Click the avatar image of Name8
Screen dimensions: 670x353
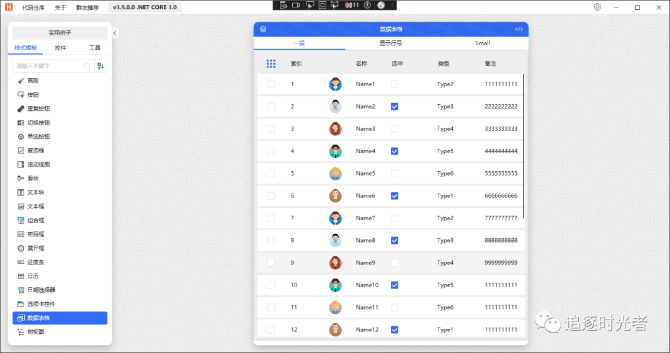point(336,240)
